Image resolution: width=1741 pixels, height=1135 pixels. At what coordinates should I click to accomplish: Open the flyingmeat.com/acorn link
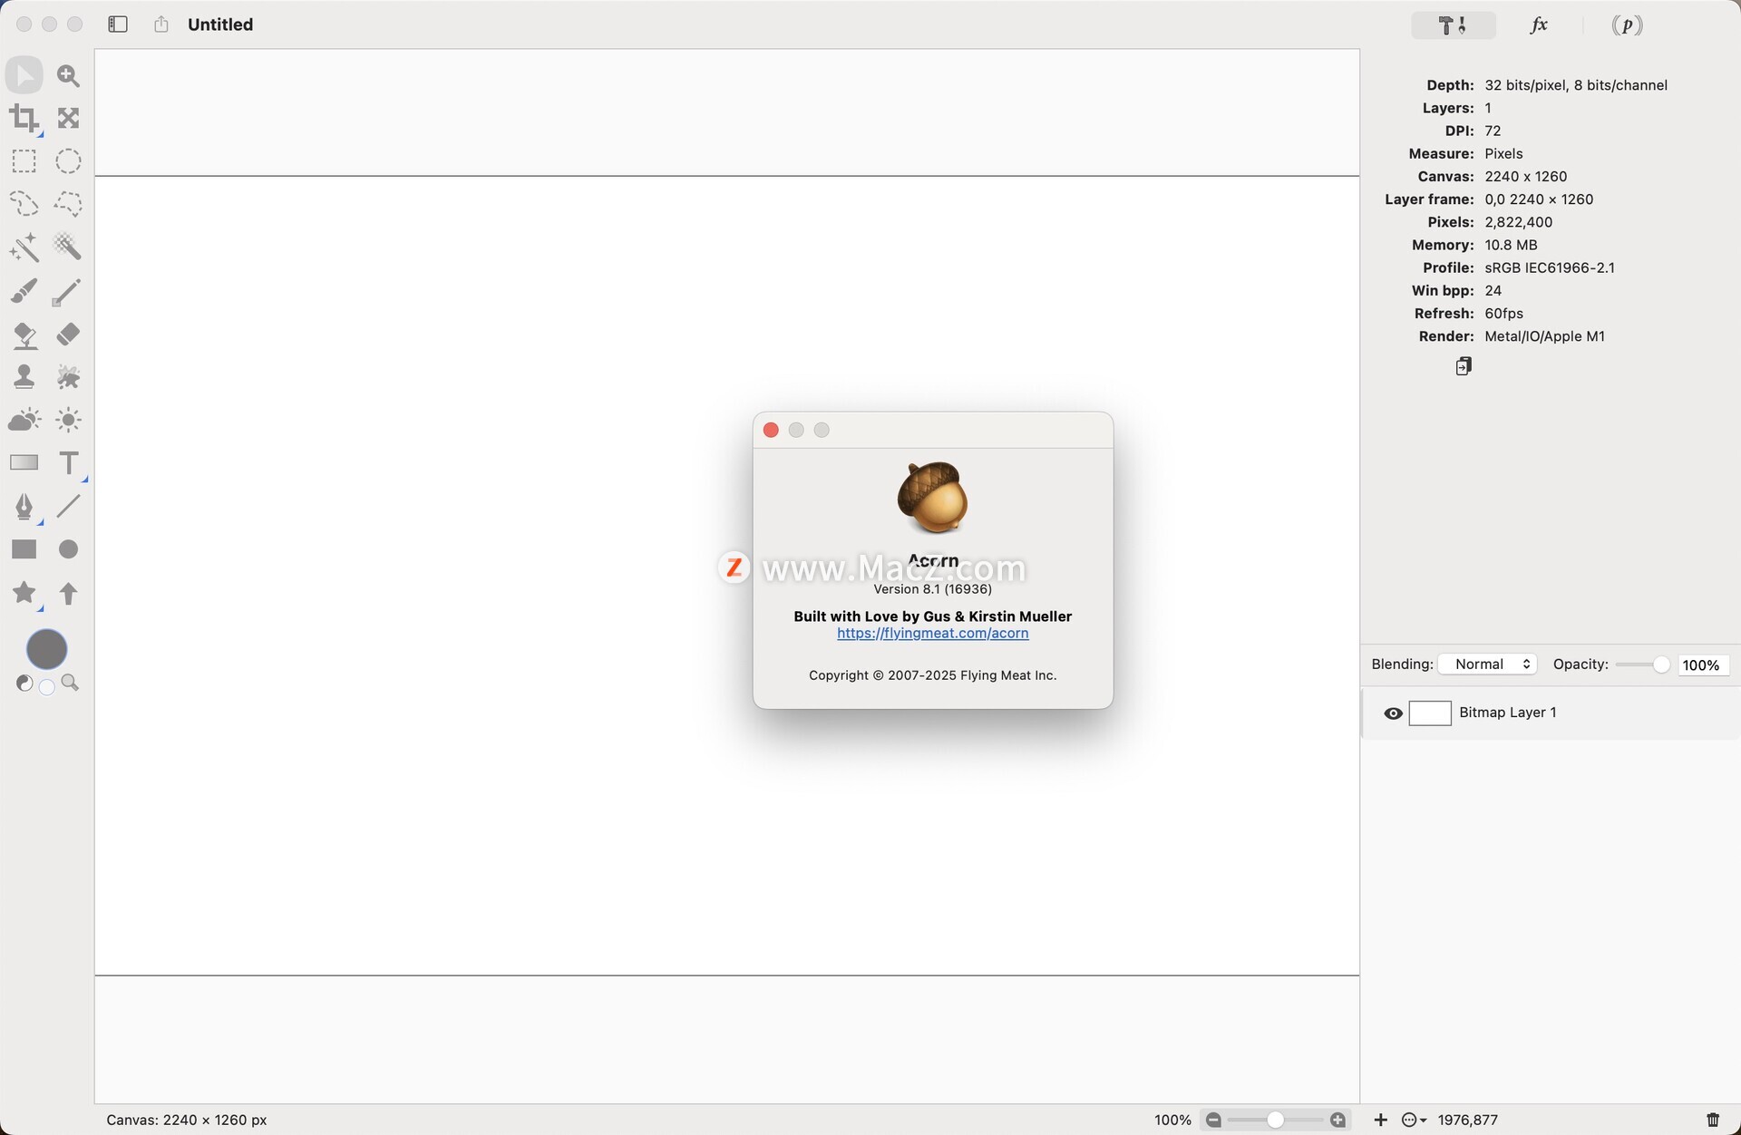[932, 634]
